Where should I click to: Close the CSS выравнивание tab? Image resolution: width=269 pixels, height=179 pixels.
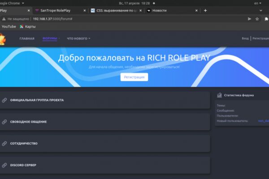coord(140,11)
